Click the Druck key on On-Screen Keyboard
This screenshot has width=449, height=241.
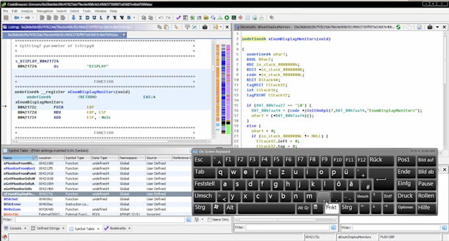click(405, 196)
